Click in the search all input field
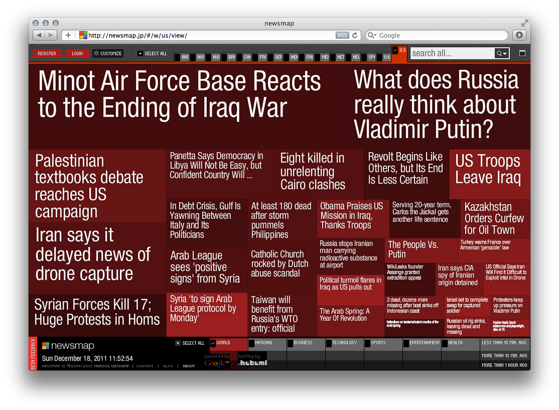 pyautogui.click(x=452, y=53)
